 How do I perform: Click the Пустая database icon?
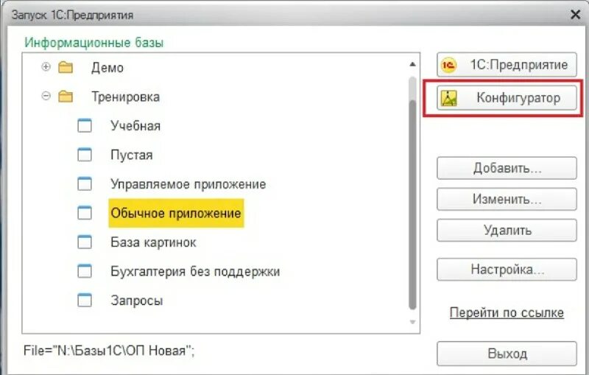85,155
